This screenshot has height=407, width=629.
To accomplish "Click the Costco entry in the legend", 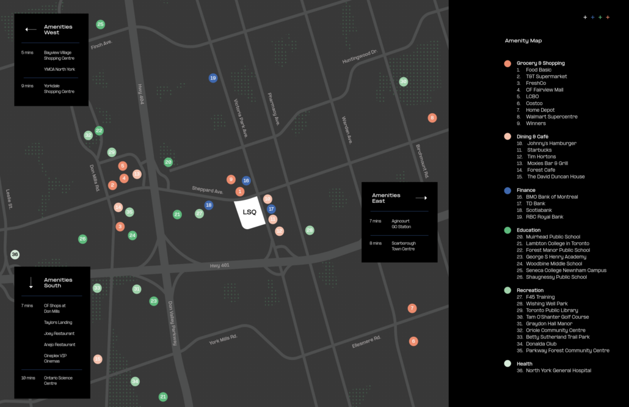I will (x=534, y=103).
